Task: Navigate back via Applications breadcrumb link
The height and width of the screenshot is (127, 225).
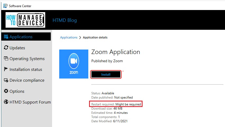Action: (69, 37)
